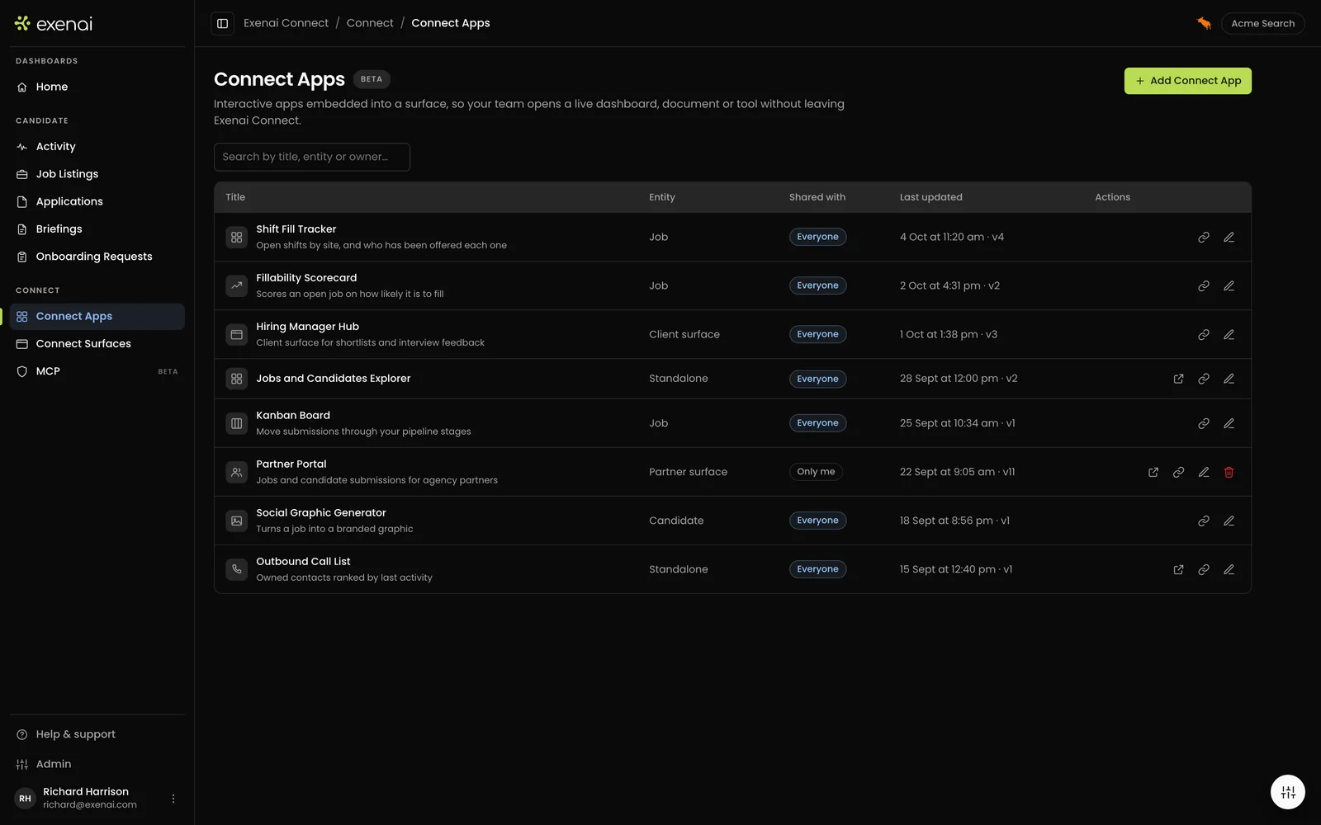Delete the Partner Portal app
Viewport: 1321px width, 825px height.
tap(1229, 472)
